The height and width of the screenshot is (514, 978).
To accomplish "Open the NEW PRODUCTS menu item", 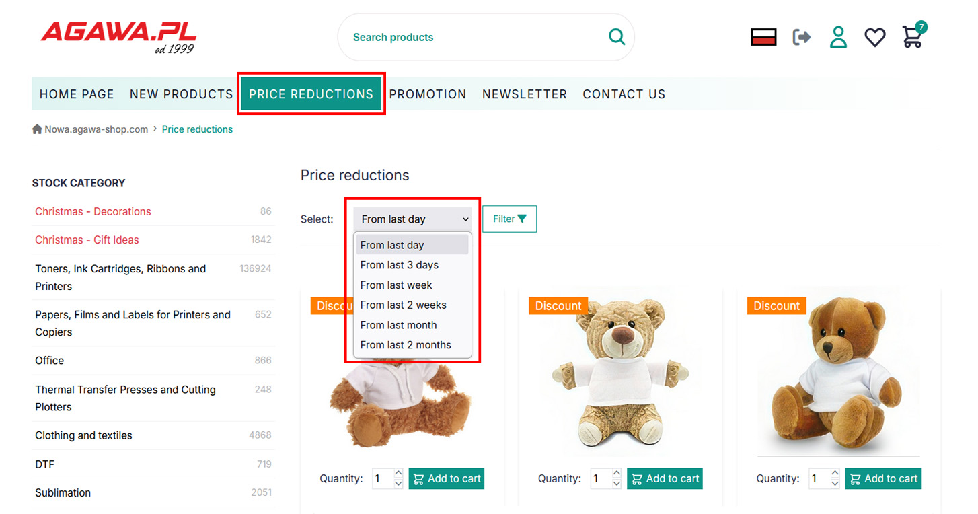I will tap(181, 94).
